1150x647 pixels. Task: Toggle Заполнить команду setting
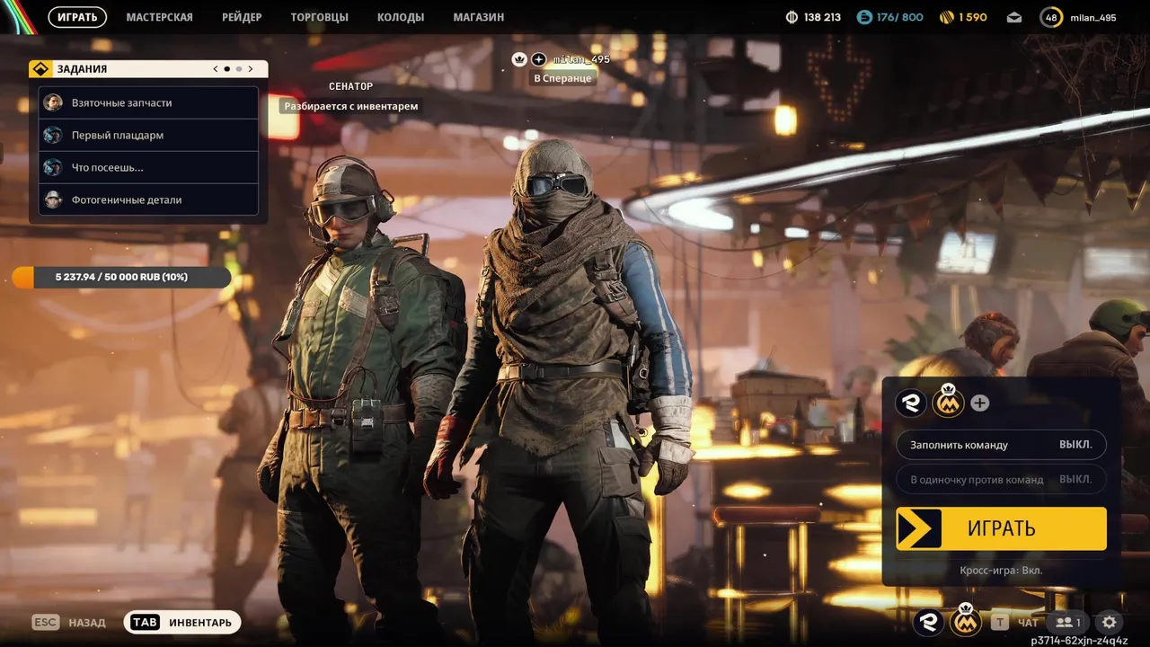(x=1001, y=445)
